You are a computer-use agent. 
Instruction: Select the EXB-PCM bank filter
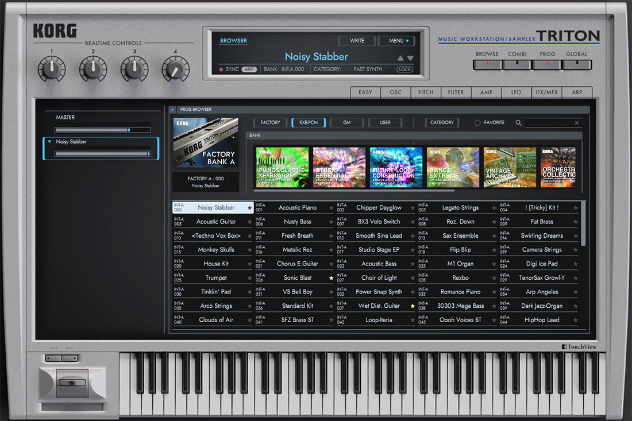[x=309, y=122]
